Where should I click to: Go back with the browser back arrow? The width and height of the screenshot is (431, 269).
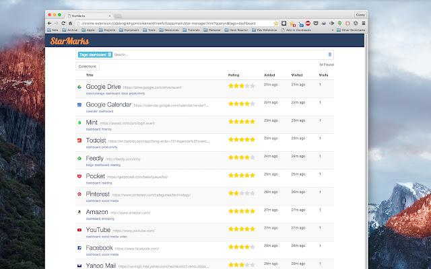[49, 24]
